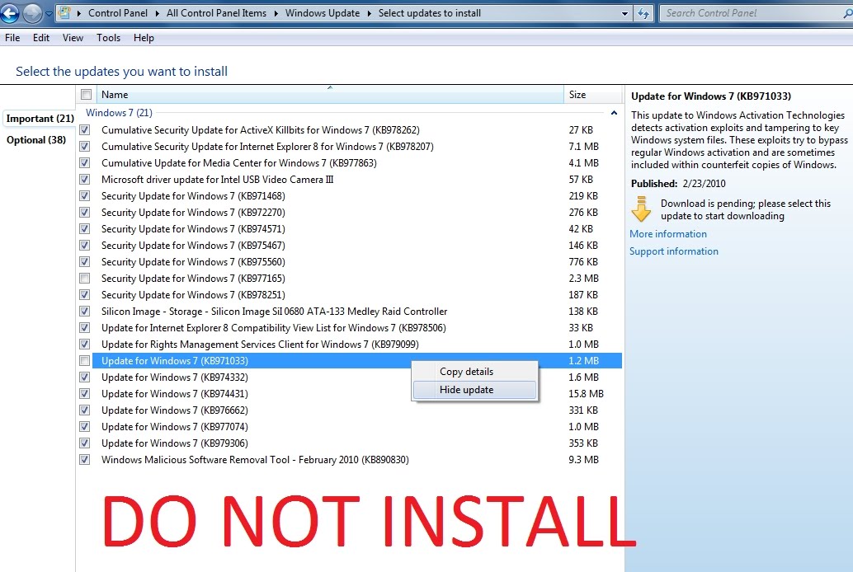Click the 9.3 MB size value
The width and height of the screenshot is (853, 572).
pos(584,459)
